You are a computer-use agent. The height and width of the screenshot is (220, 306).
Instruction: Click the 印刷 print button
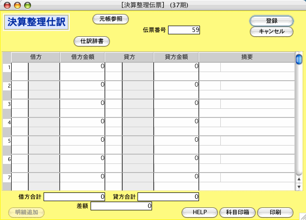click(275, 212)
